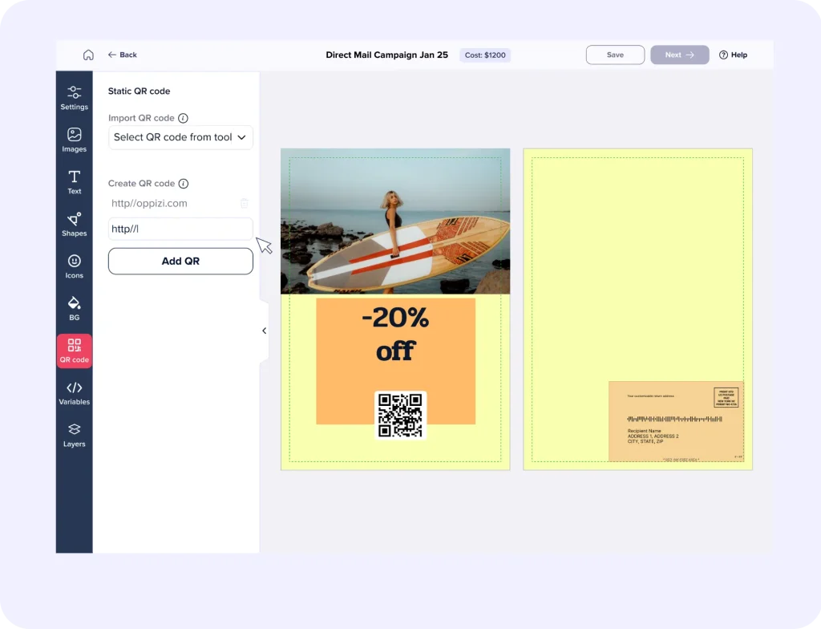Open the Layers panel
The height and width of the screenshot is (629, 821).
click(x=74, y=435)
